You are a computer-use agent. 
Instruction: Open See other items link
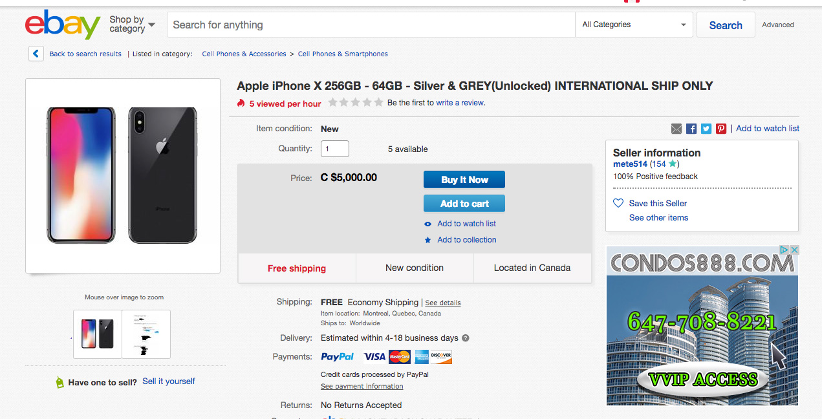pyautogui.click(x=658, y=218)
